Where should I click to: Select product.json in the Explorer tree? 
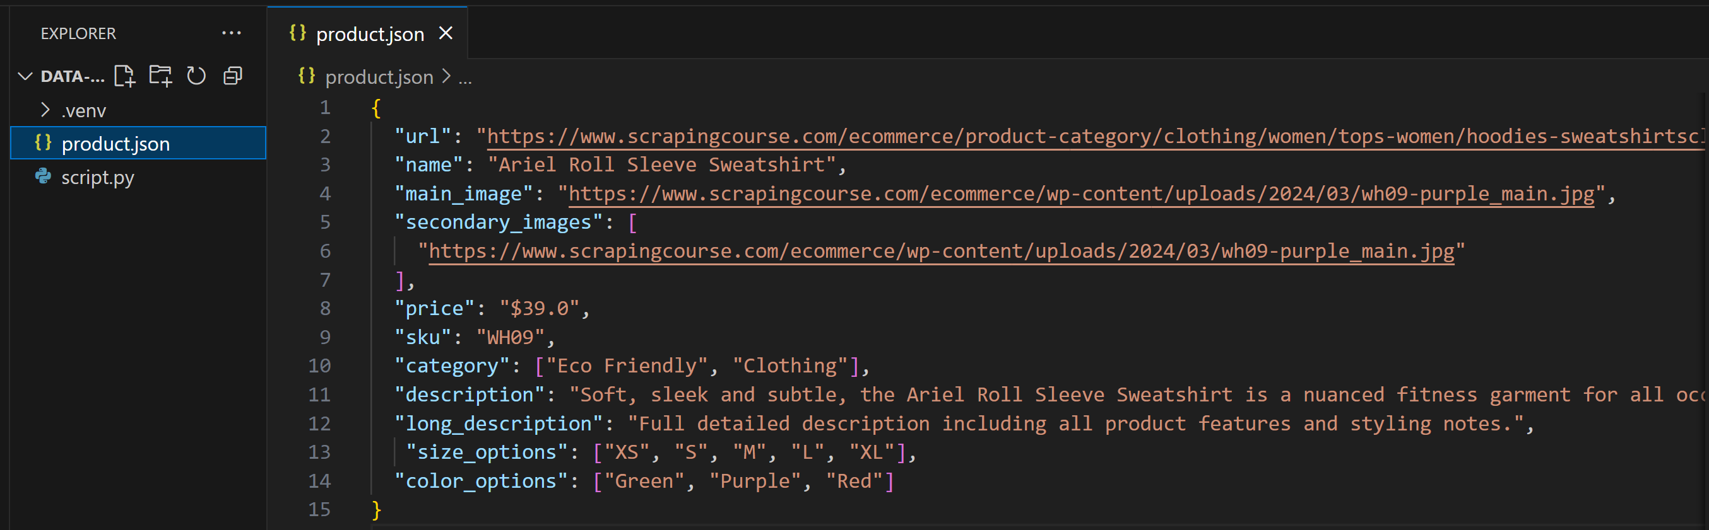coord(115,144)
